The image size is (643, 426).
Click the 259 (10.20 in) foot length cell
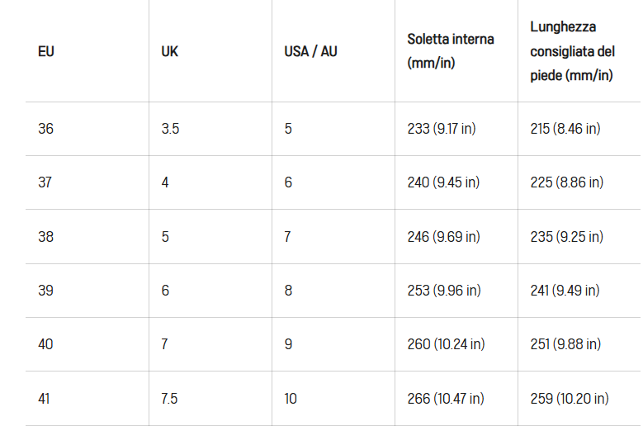(x=570, y=399)
